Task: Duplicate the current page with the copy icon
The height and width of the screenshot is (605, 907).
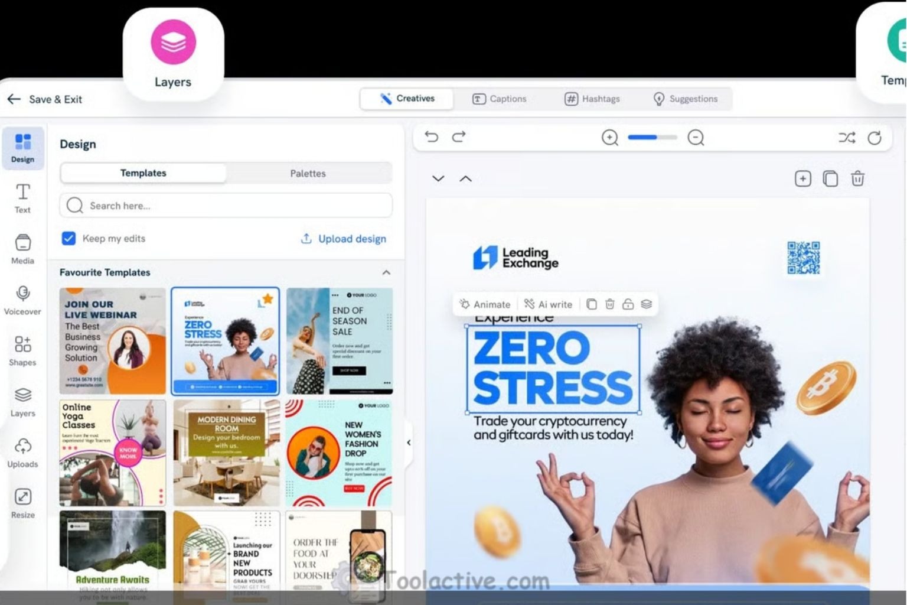Action: (830, 178)
